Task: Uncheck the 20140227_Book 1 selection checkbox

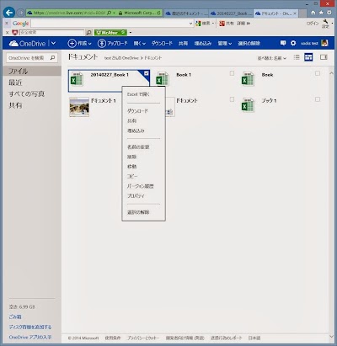Action: click(x=146, y=73)
